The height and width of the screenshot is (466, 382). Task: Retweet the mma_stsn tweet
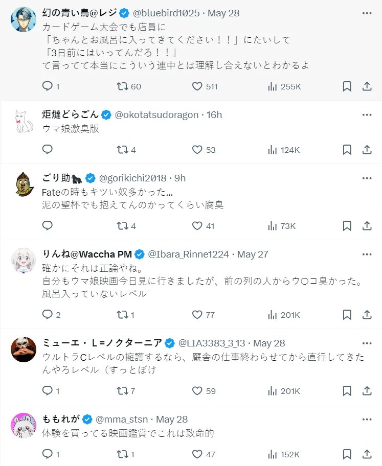pos(122,454)
